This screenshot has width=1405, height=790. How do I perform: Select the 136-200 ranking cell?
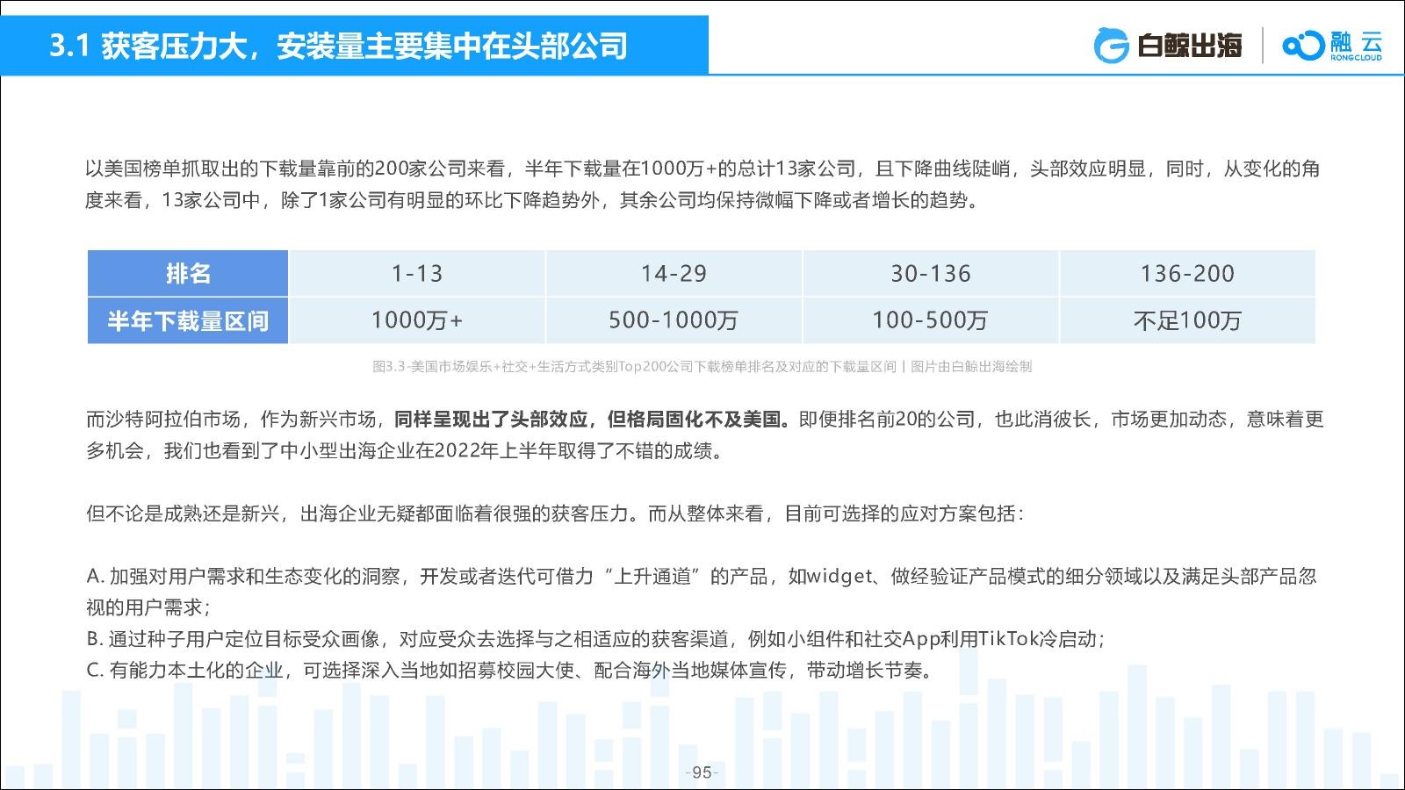point(1187,273)
